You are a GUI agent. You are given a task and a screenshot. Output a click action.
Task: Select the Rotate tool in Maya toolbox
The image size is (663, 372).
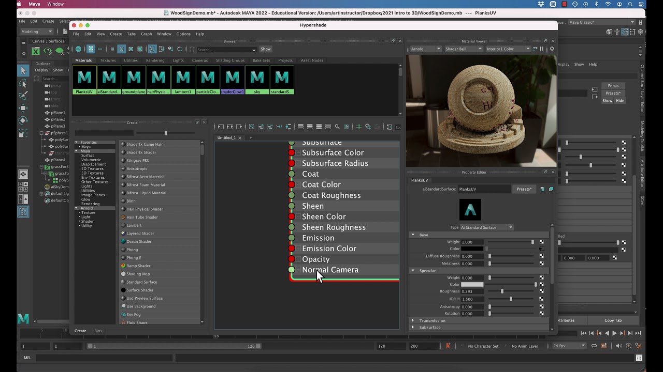[23, 120]
